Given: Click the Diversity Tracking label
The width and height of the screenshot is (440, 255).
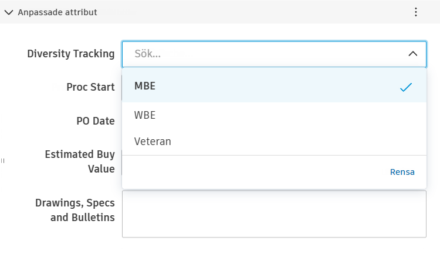Looking at the screenshot, I should [x=71, y=54].
